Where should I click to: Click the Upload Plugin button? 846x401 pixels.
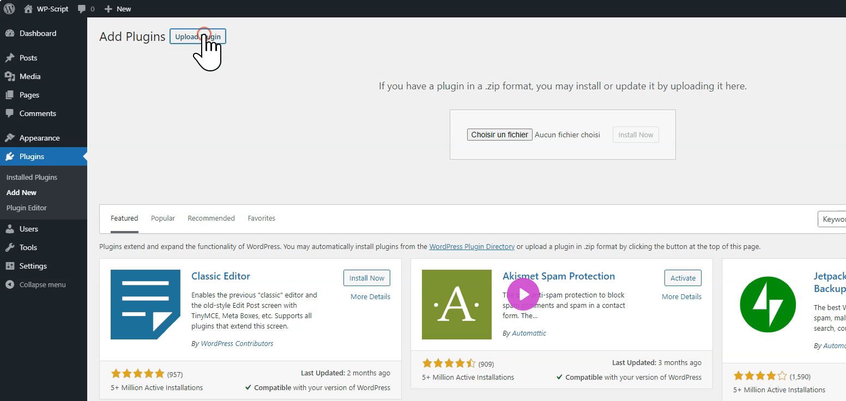[x=197, y=37]
